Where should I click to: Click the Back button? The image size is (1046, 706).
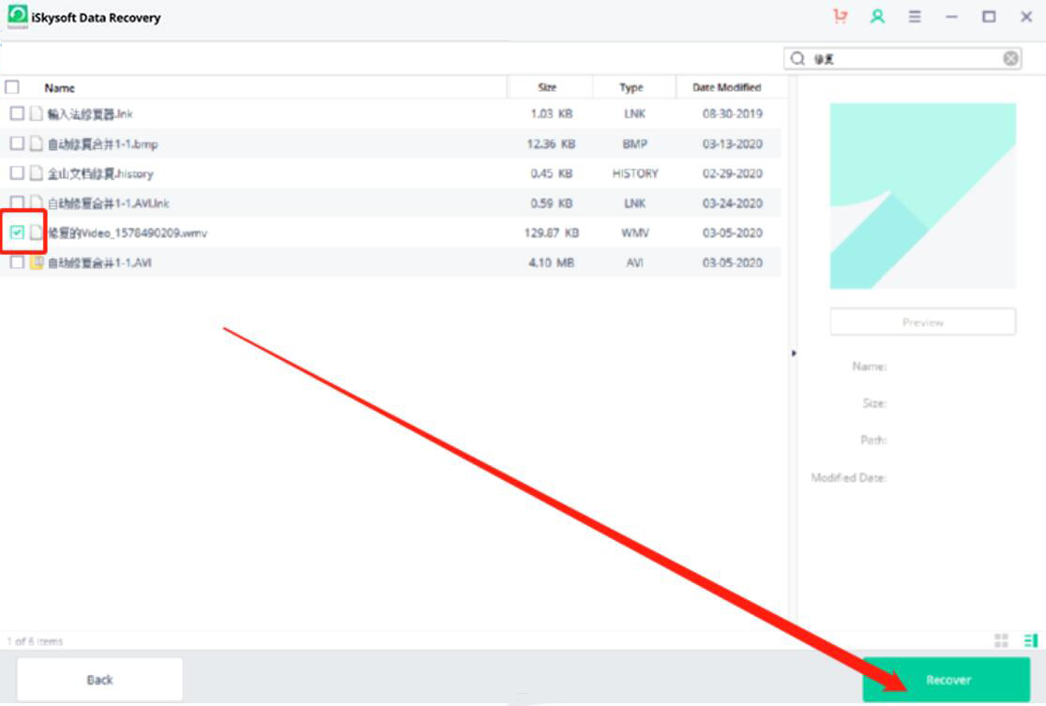click(x=100, y=680)
